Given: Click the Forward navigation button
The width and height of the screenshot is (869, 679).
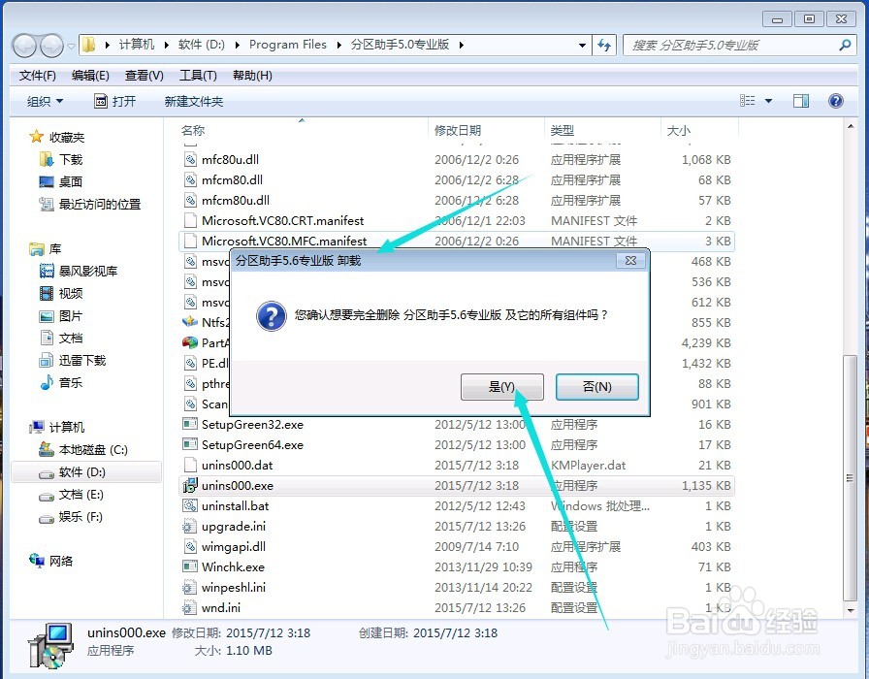Looking at the screenshot, I should tap(52, 46).
